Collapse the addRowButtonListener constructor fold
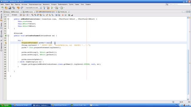This screenshot has width=191, height=107. click(8, 19)
